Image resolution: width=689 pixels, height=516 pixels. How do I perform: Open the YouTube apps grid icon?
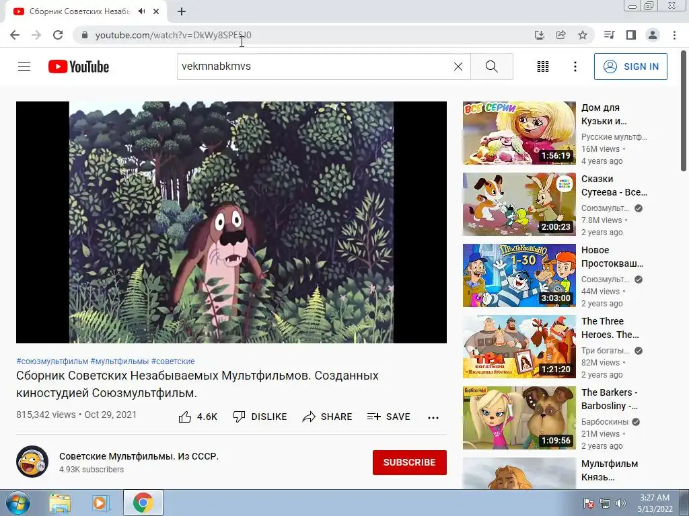tap(543, 67)
